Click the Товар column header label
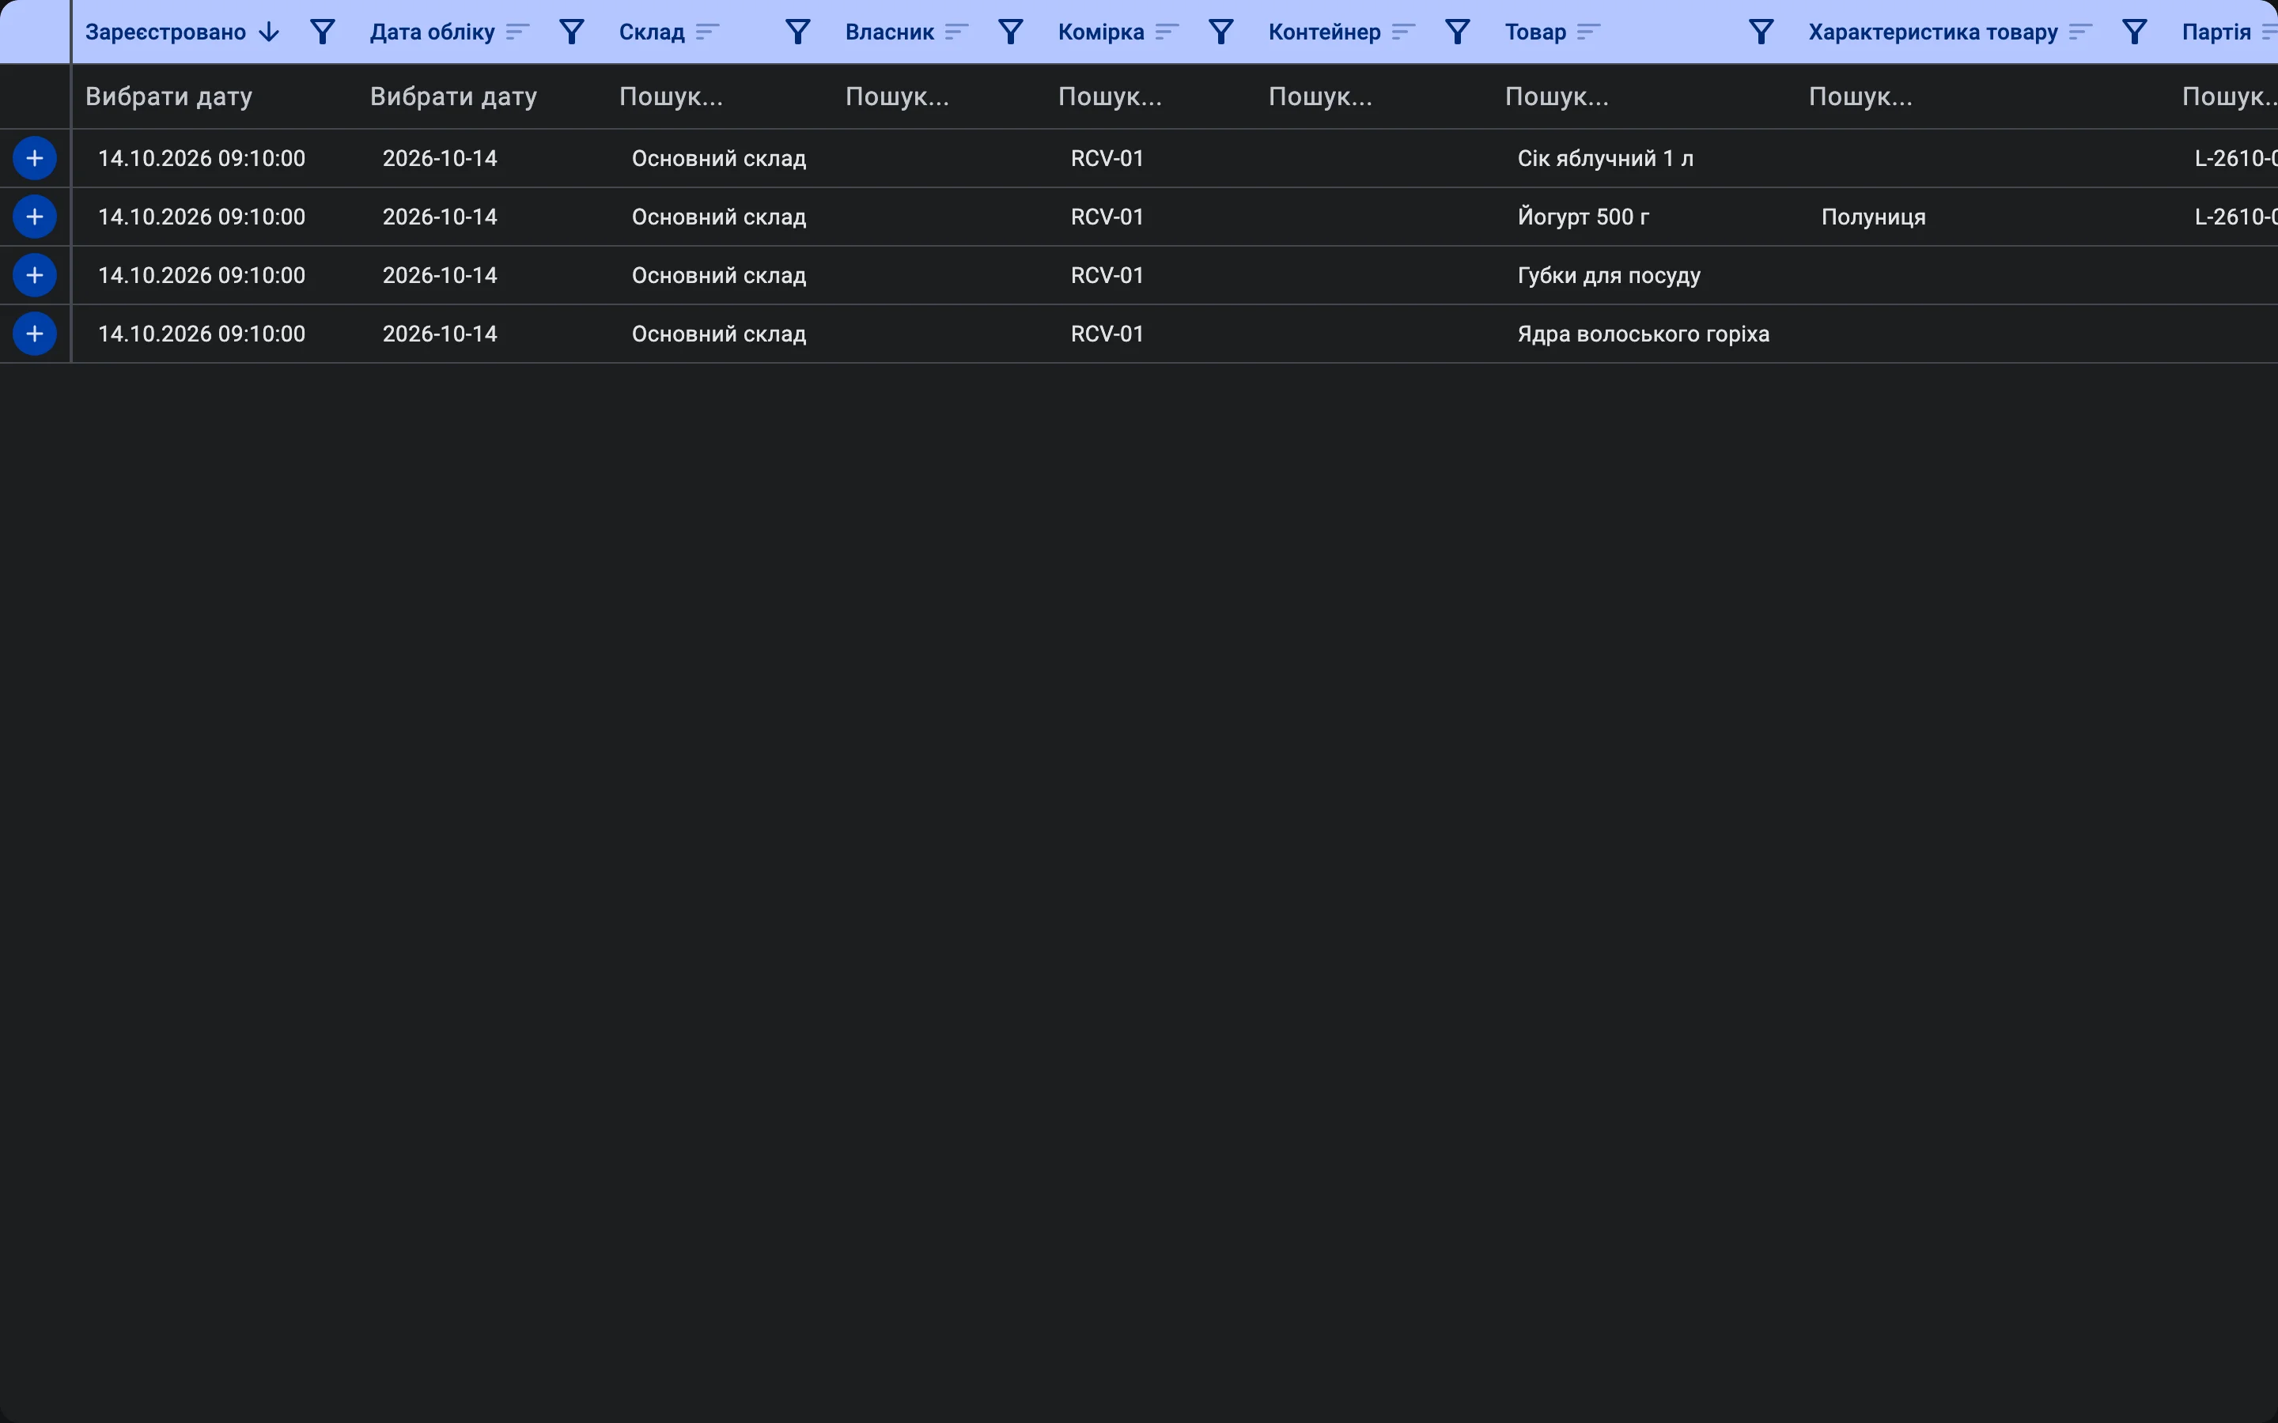 1535,32
